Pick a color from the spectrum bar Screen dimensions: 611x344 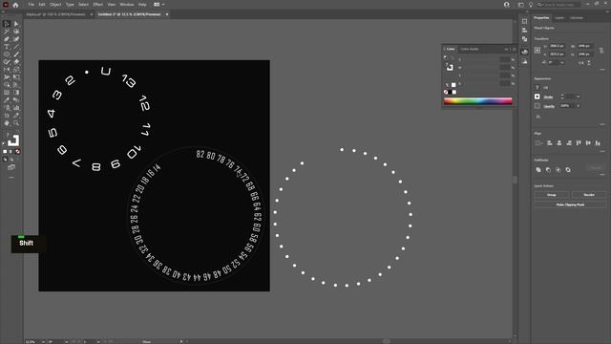[477, 101]
